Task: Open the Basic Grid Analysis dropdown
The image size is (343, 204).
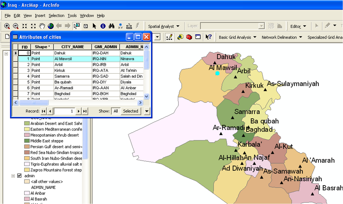Action: (x=237, y=37)
